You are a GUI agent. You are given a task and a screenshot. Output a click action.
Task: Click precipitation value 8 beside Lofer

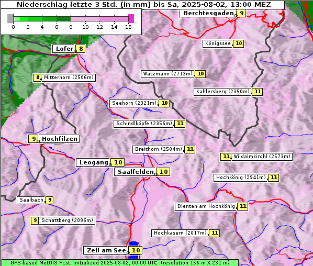pos(81,49)
